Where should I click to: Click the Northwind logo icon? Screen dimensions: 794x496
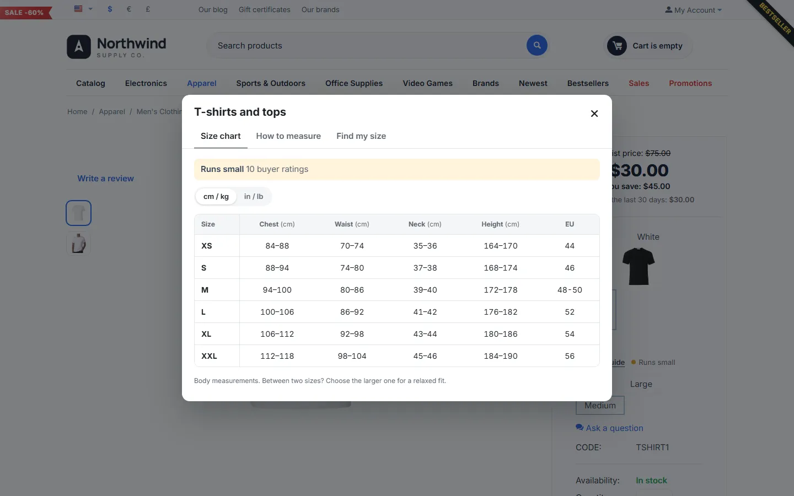[x=79, y=47]
